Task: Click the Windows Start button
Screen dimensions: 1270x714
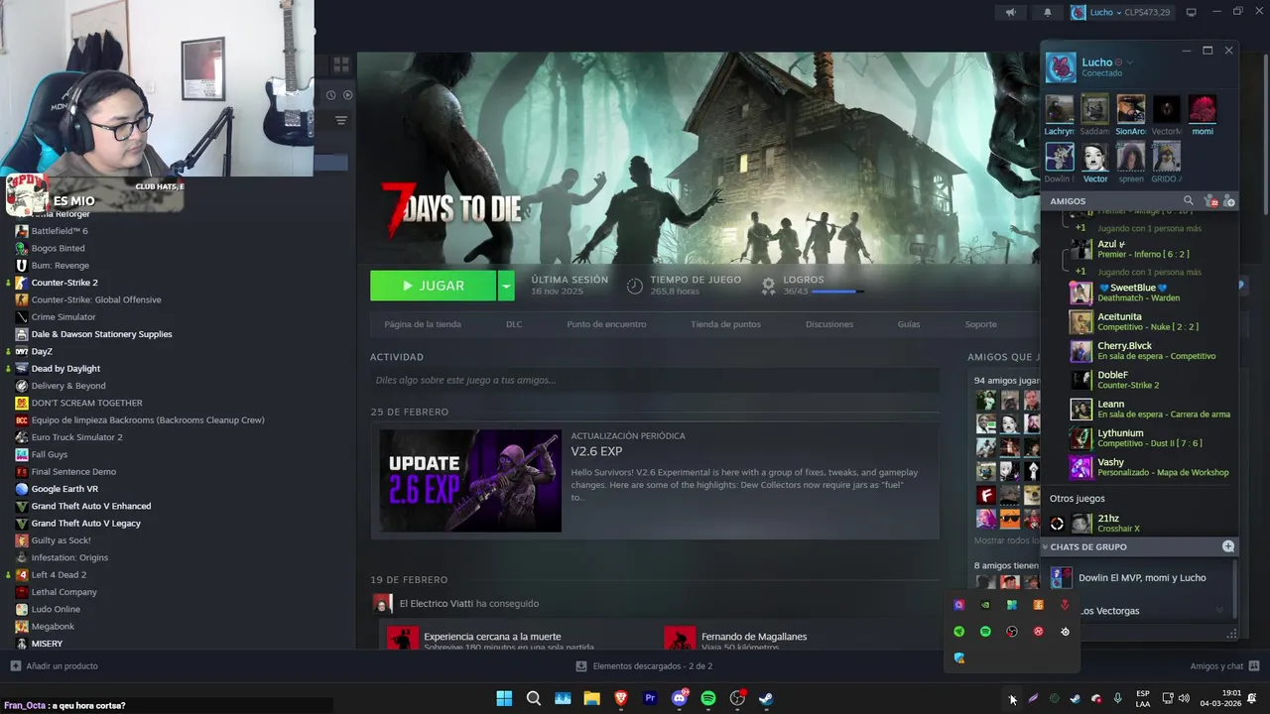Action: coord(504,698)
